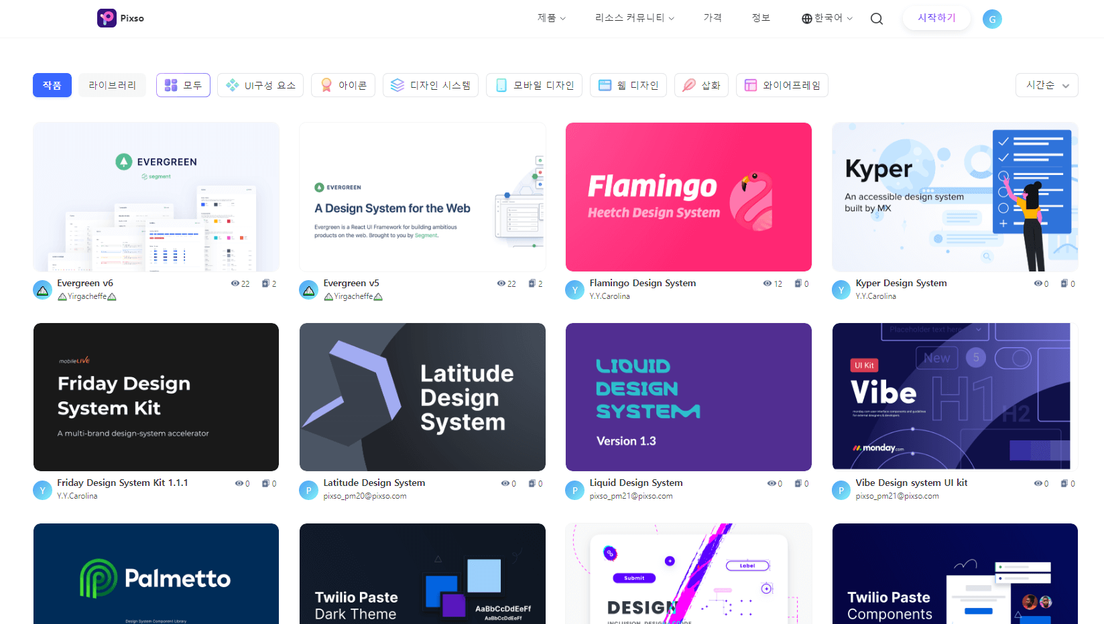Image resolution: width=1104 pixels, height=624 pixels.
Task: Click copy count icon for Evergreen v6
Action: point(265,284)
